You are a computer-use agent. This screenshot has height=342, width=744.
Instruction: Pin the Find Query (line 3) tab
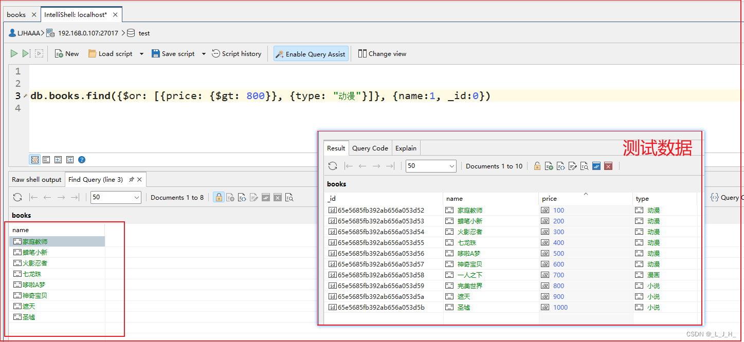tap(131, 179)
